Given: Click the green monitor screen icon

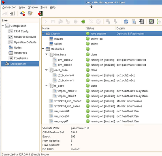Looking at the screenshot, I should 151,21.
